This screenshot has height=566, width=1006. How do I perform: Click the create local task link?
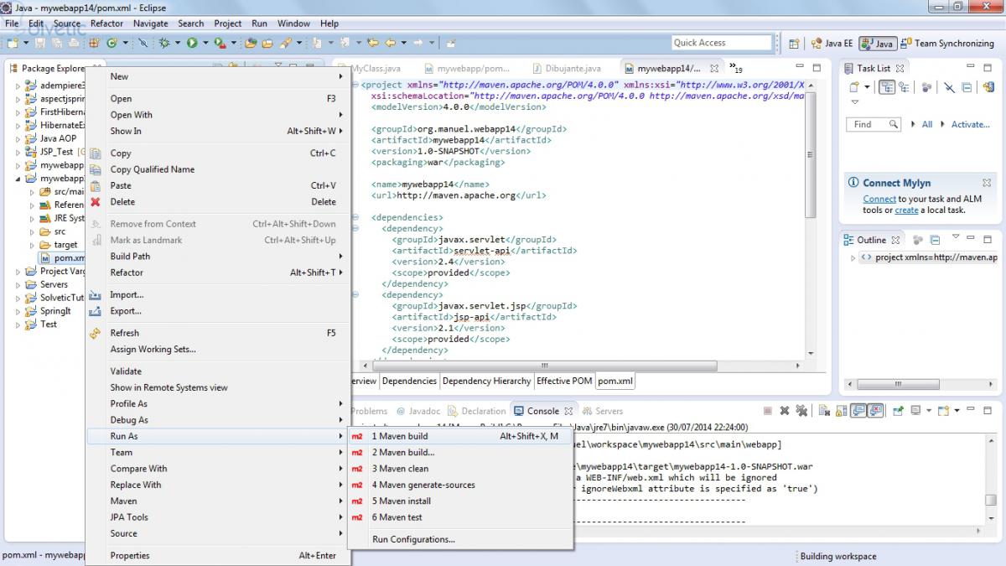tap(906, 210)
